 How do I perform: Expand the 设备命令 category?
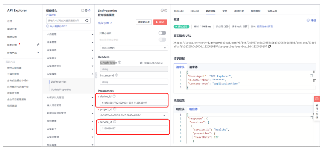(x=92, y=58)
